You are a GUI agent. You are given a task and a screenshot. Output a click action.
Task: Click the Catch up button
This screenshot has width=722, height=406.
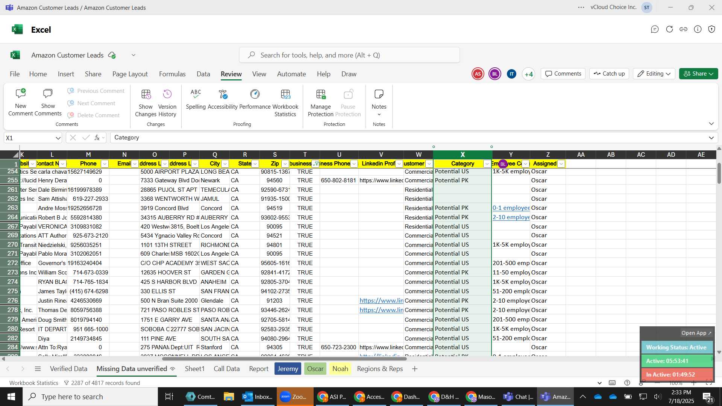[609, 74]
